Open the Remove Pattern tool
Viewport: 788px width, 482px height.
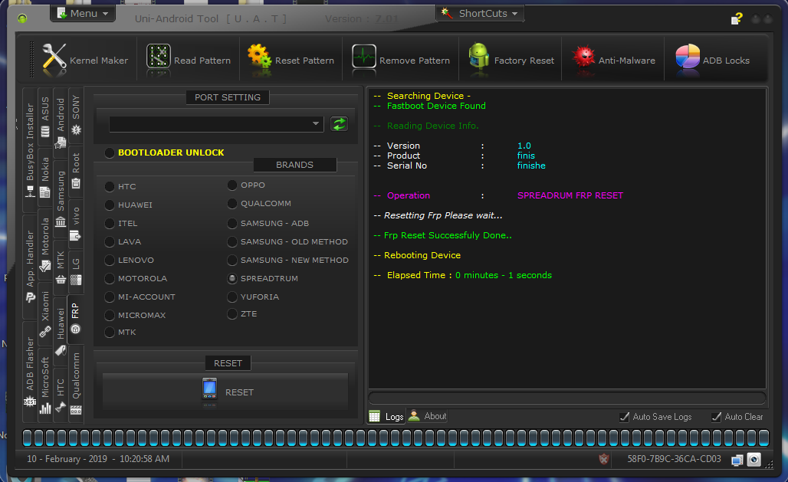[401, 60]
